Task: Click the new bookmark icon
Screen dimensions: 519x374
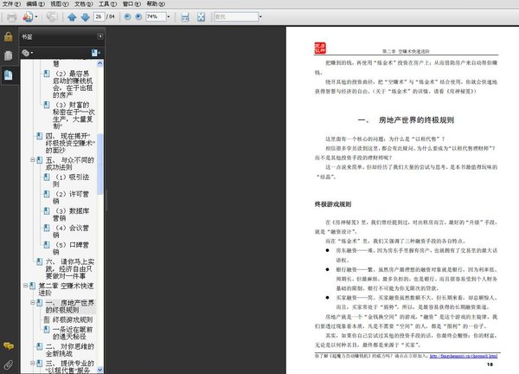Action: (94, 53)
